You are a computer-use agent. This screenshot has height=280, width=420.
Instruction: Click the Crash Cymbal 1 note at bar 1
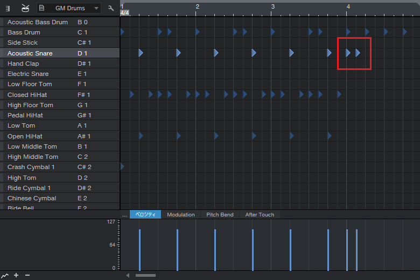[122, 167]
